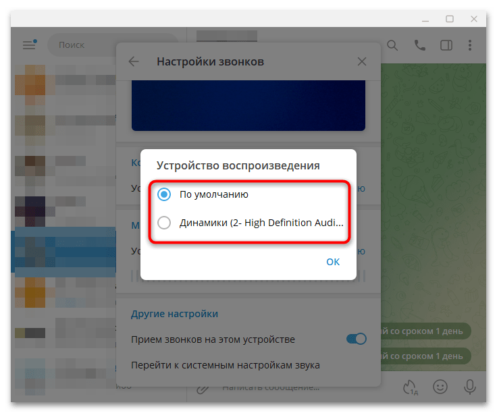The height and width of the screenshot is (413, 497).
Task: Open auto-delete timer 1д icon
Action: [410, 387]
